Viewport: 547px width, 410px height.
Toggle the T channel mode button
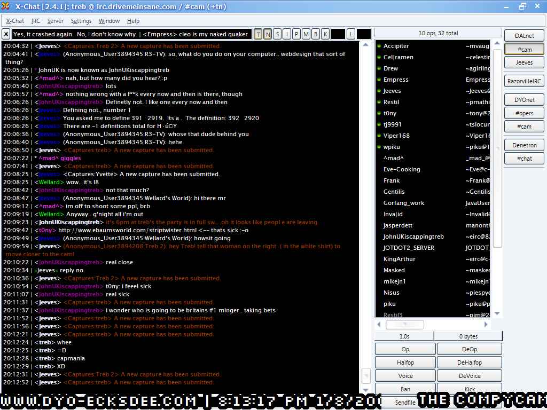coord(258,34)
